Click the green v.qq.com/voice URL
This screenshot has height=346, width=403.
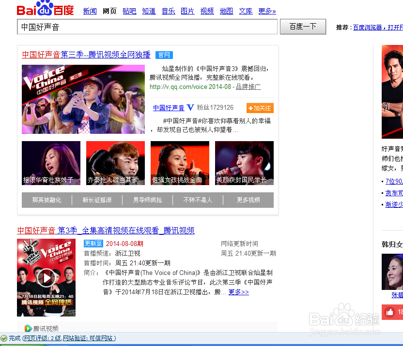(x=178, y=86)
